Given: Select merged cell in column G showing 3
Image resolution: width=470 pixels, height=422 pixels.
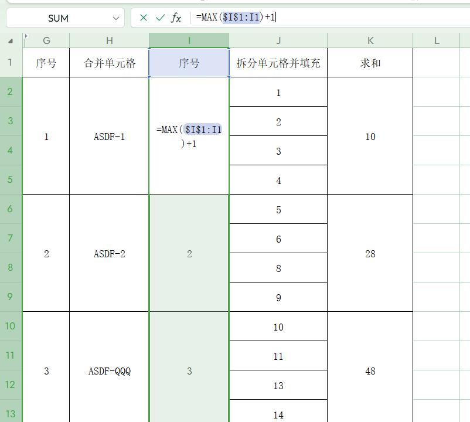Looking at the screenshot, I should [x=46, y=367].
